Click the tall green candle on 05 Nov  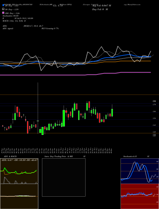(x=64, y=118)
